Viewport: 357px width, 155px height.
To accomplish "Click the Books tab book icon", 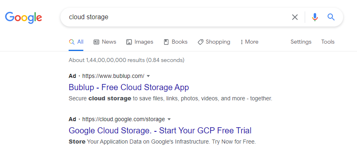I will 166,42.
